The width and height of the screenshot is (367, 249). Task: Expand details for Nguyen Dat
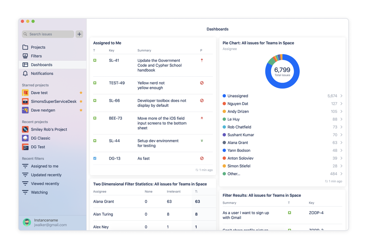click(342, 103)
